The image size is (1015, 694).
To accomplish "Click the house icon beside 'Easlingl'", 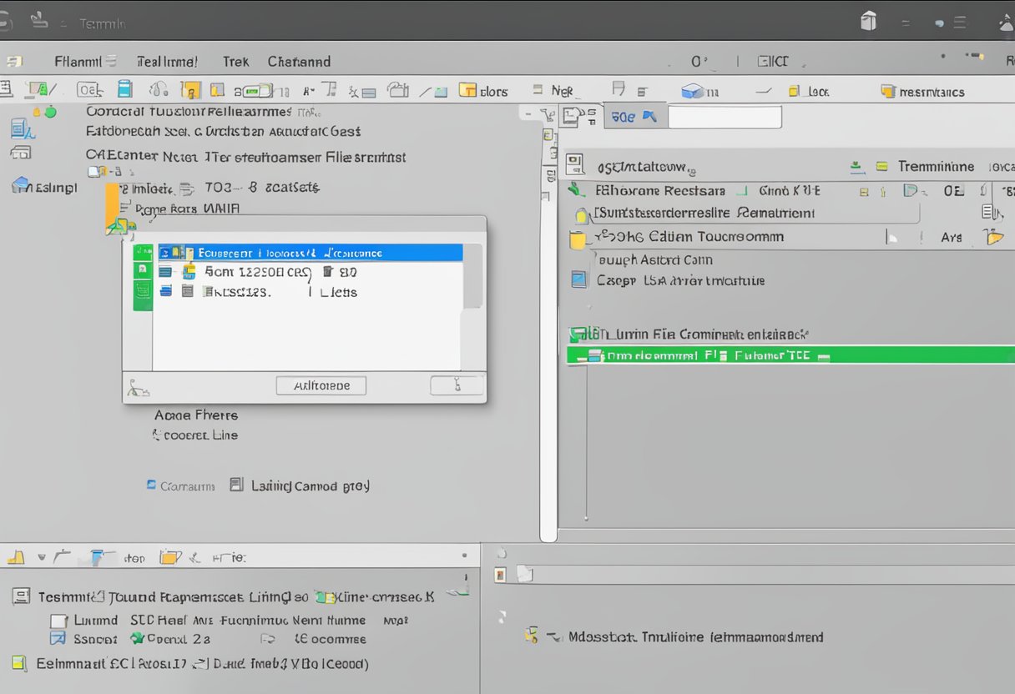I will [x=21, y=185].
